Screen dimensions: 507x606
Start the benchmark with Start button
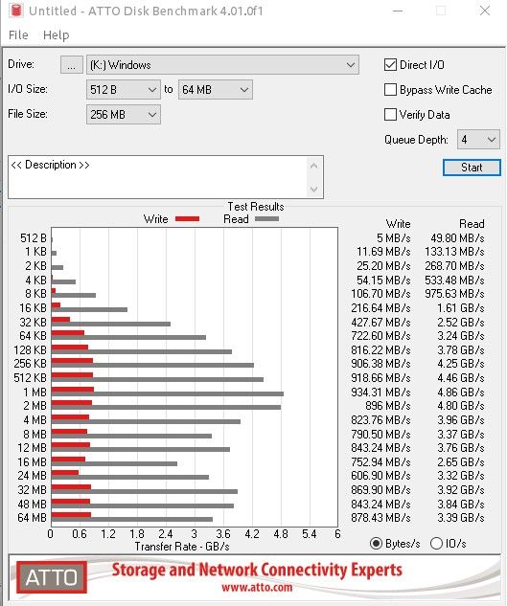[x=472, y=168]
